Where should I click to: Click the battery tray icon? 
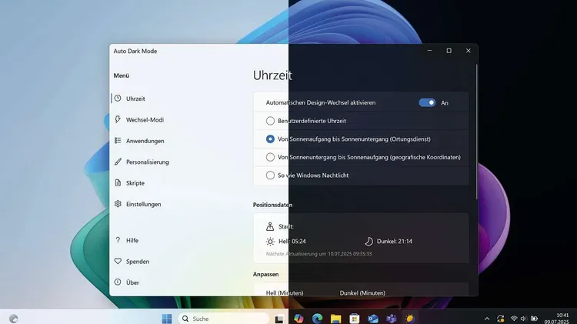pos(535,319)
